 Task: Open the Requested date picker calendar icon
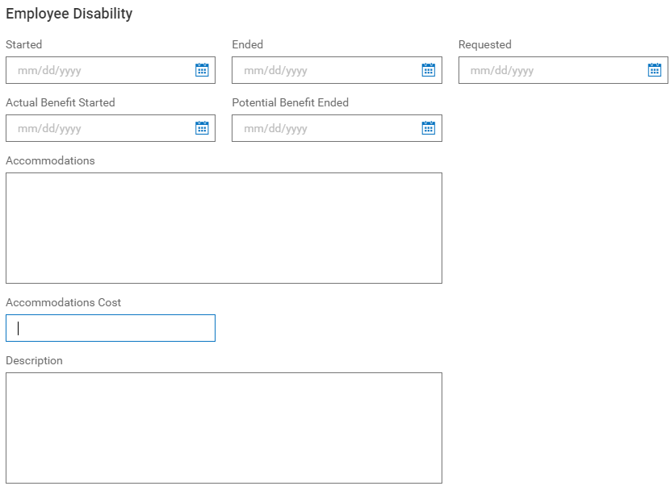tap(655, 70)
